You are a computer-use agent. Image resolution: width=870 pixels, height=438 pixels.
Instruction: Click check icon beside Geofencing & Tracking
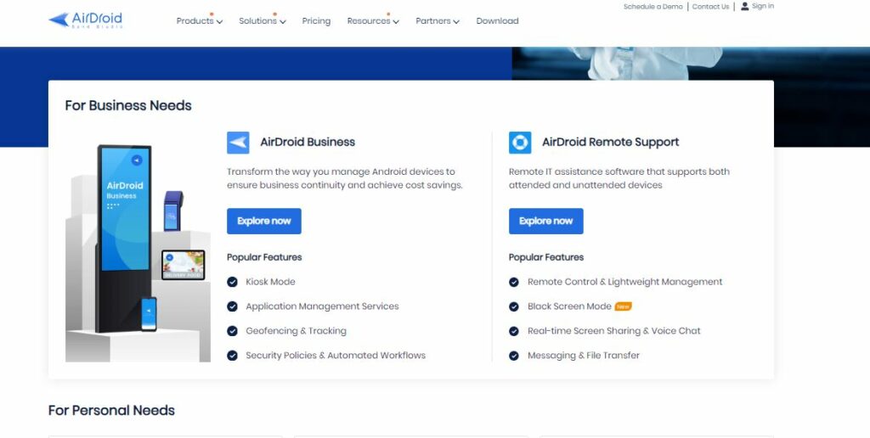pyautogui.click(x=233, y=331)
